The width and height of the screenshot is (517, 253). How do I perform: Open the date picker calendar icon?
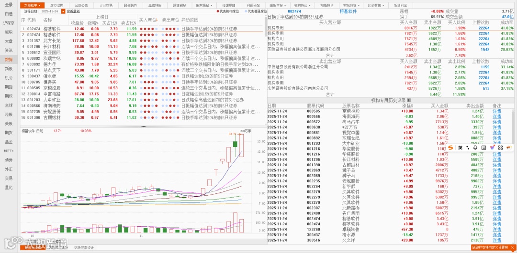pos(63,11)
